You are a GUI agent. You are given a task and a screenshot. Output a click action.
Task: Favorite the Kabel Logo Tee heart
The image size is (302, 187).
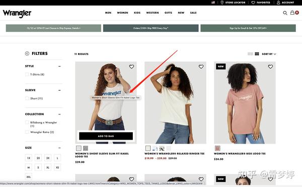131,67
